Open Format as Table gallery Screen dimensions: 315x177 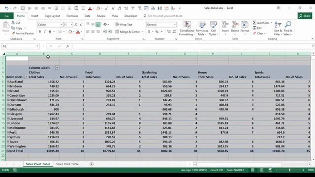pyautogui.click(x=201, y=29)
